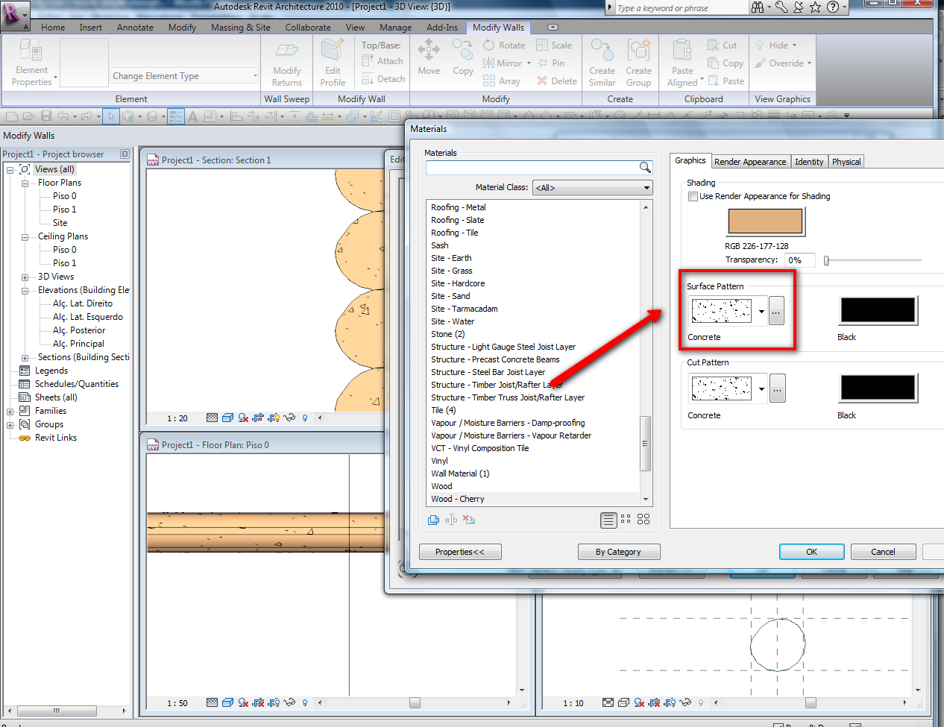Click Modify Wall Returns tool
Viewport: 944px width, 727px height.
point(287,63)
